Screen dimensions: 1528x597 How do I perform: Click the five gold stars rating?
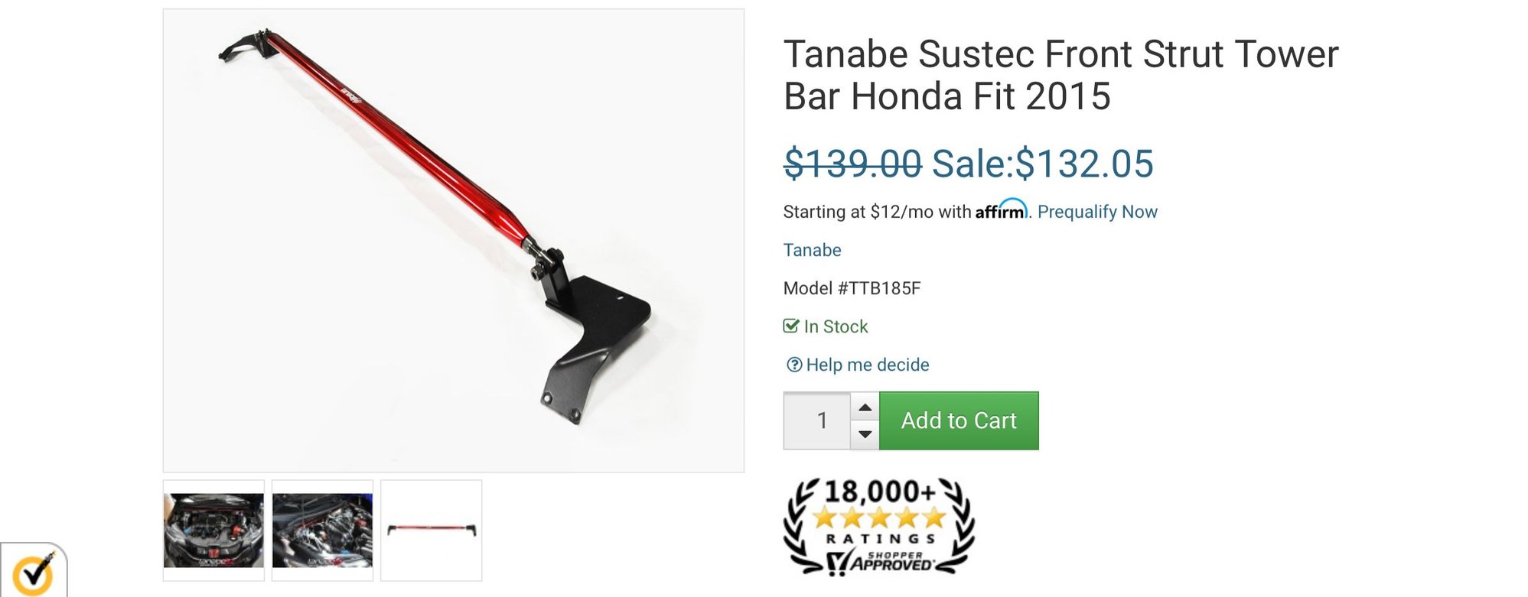point(879,518)
